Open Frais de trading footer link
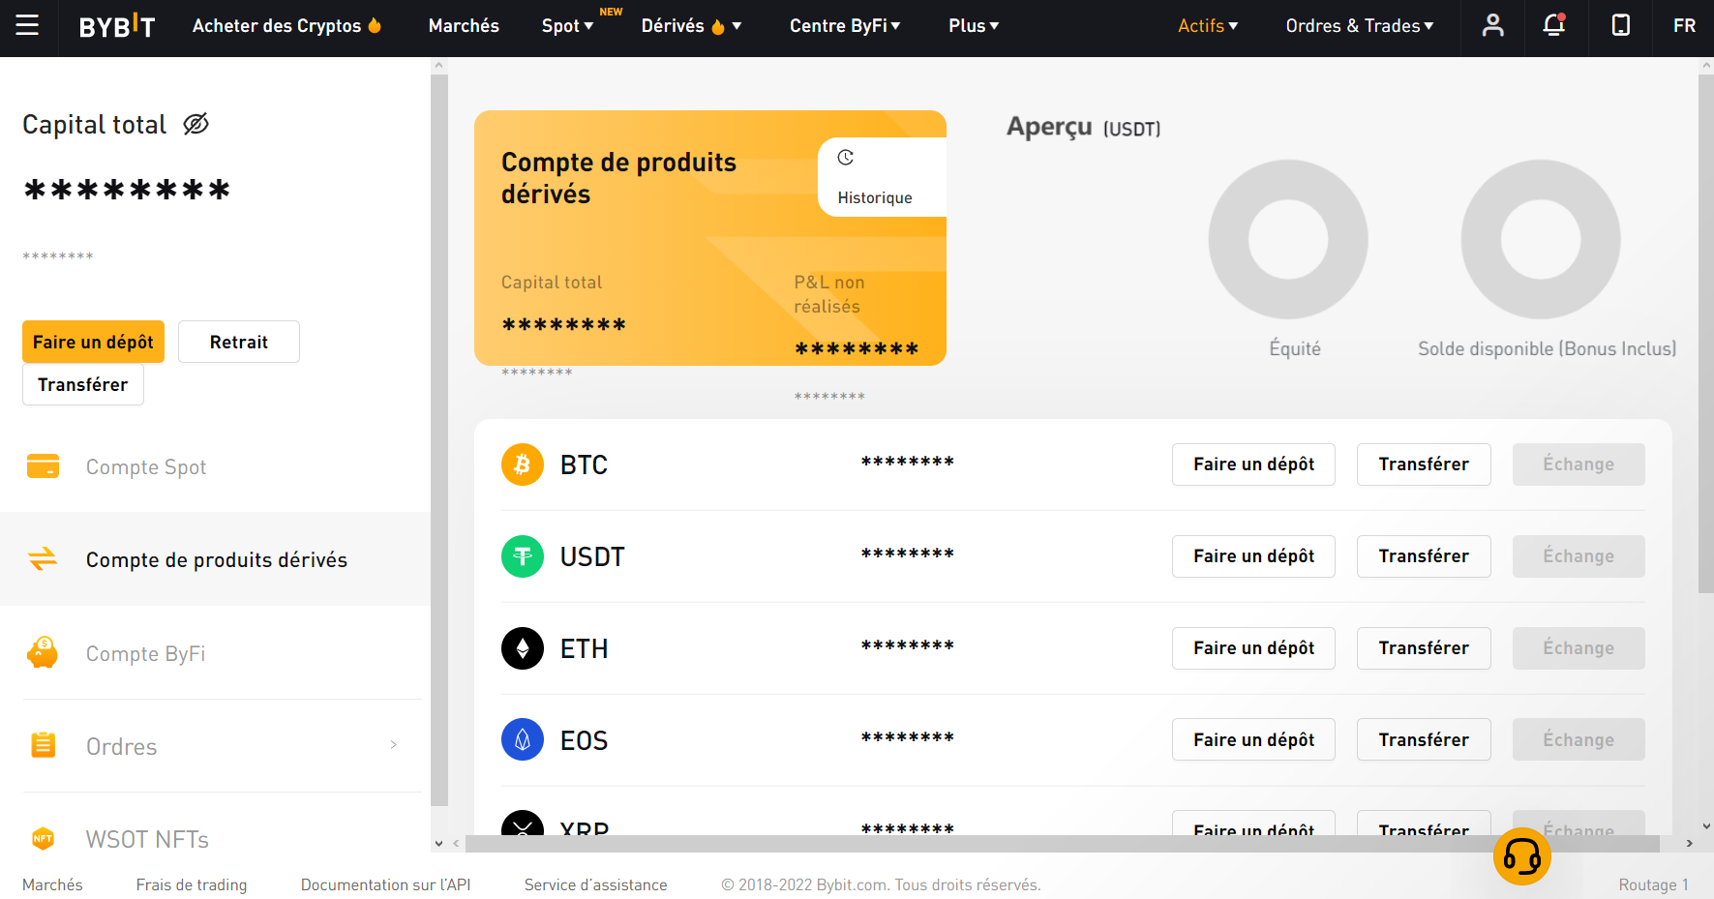This screenshot has width=1714, height=899. click(x=192, y=884)
